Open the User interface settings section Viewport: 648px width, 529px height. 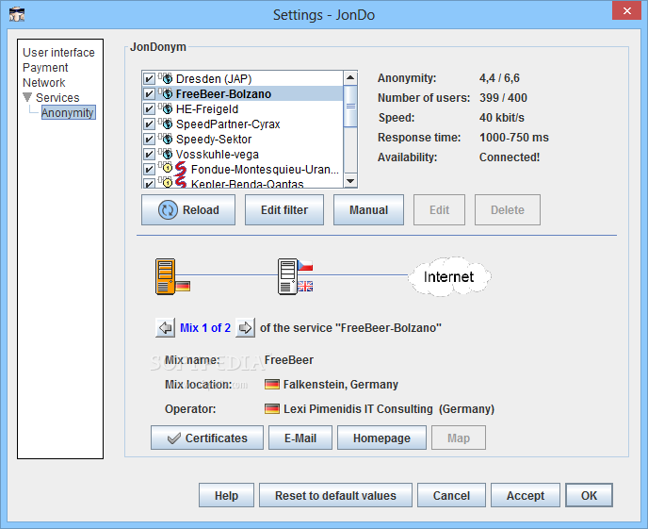point(58,53)
